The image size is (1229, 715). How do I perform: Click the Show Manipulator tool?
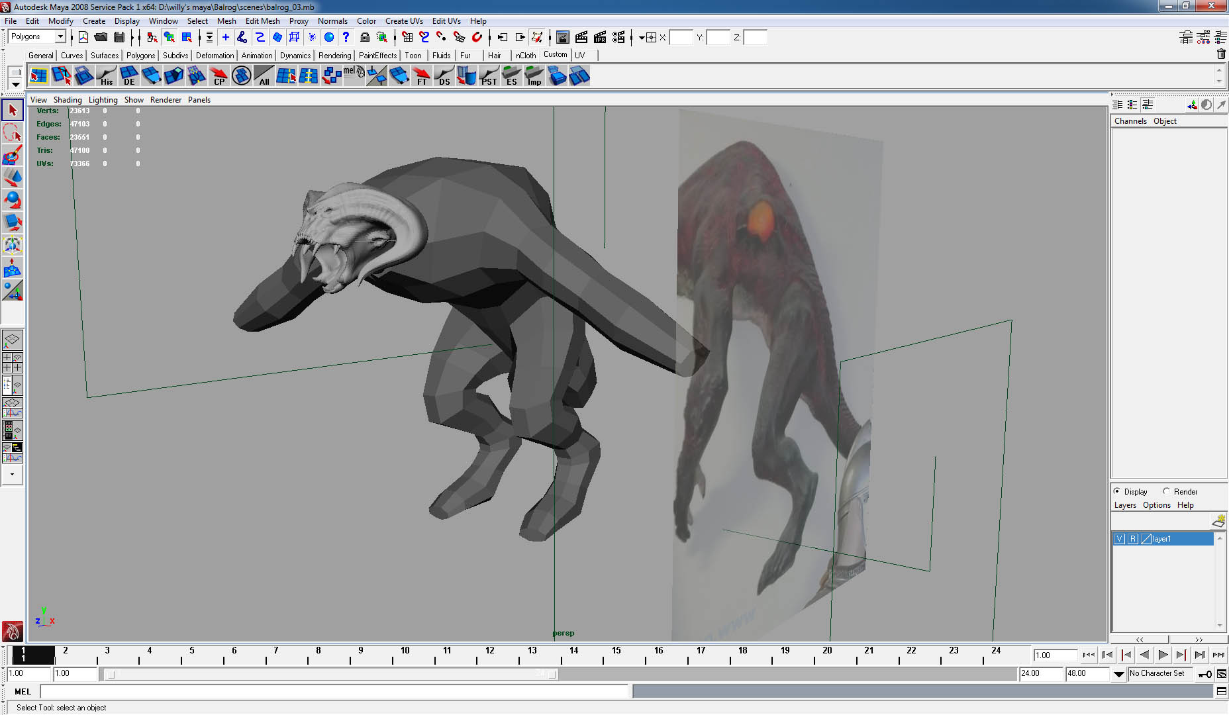click(13, 290)
